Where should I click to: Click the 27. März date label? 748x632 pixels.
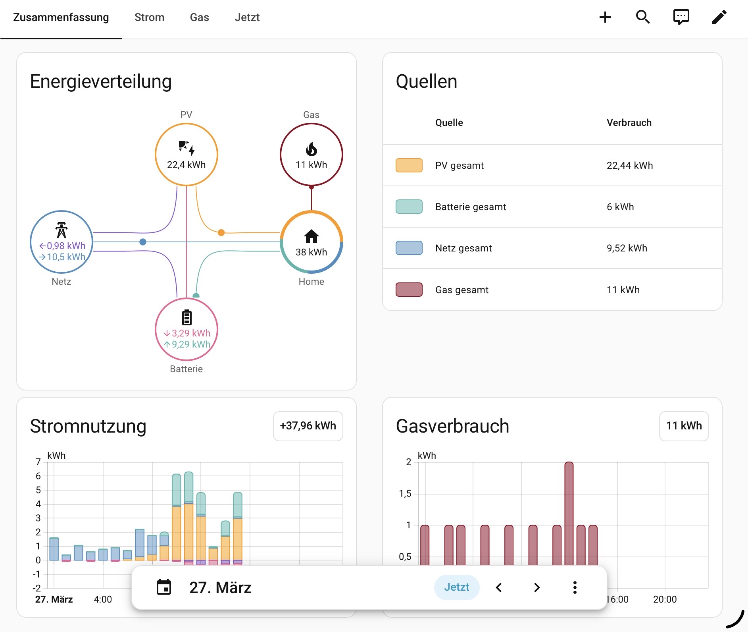point(220,587)
